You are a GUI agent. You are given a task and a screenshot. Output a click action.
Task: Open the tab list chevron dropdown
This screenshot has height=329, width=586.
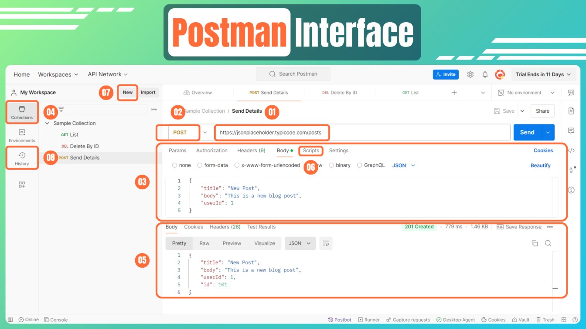coord(483,93)
